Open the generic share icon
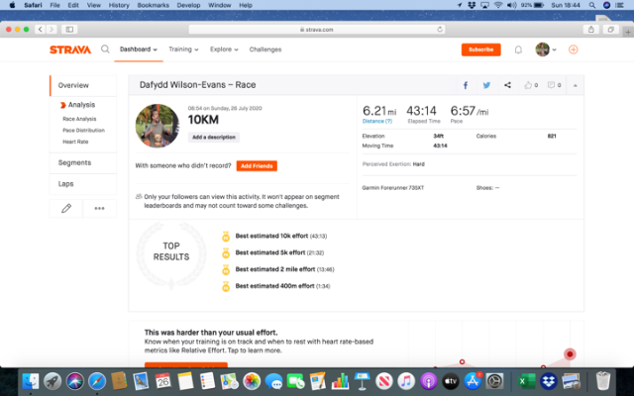634x396 pixels. 507,85
